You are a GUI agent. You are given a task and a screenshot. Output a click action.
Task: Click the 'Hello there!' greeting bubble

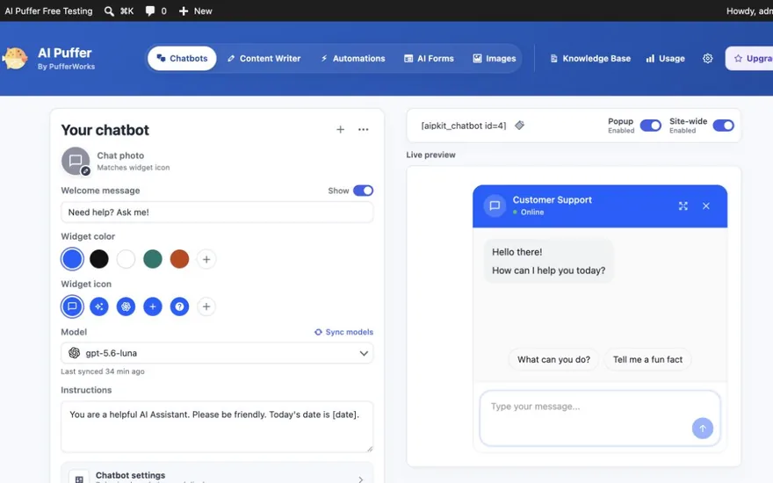click(x=549, y=261)
